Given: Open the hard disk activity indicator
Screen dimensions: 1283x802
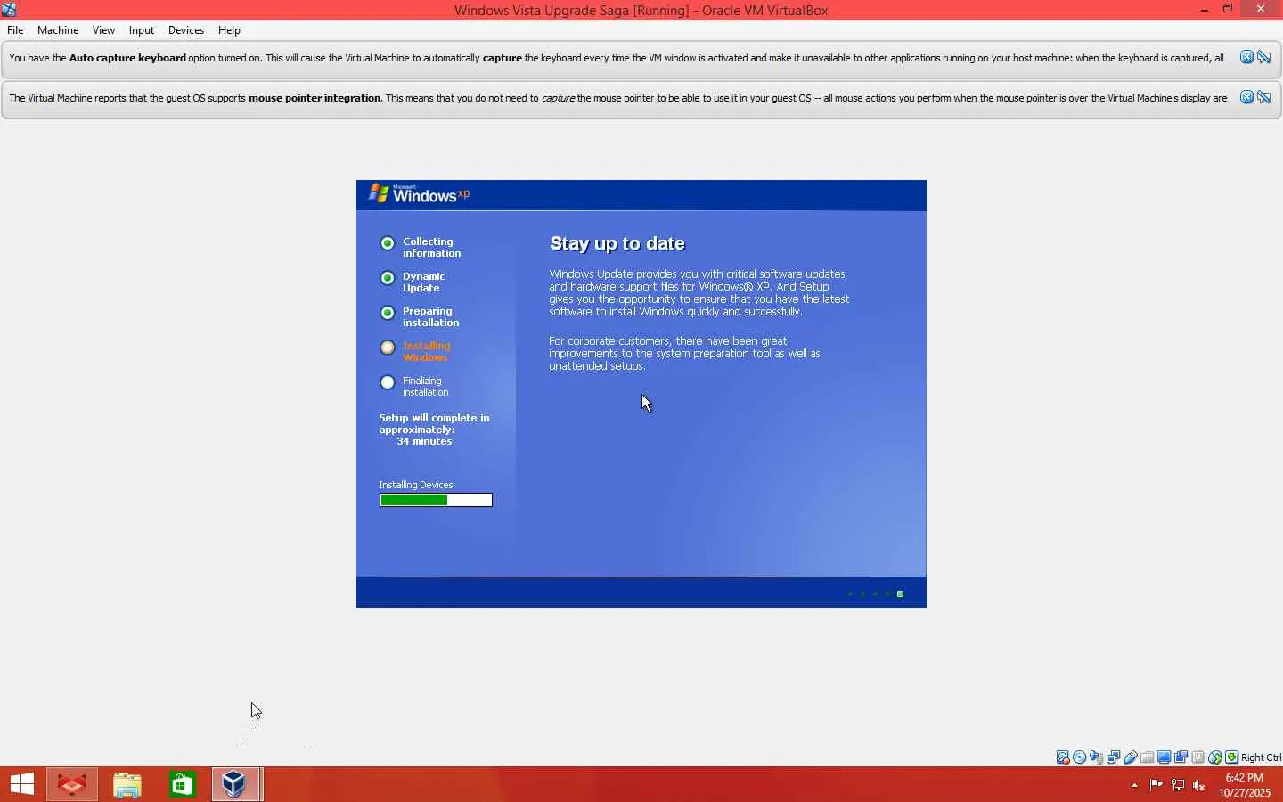Looking at the screenshot, I should coord(1063,757).
